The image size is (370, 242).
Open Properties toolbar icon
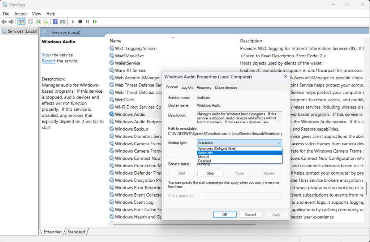point(31,22)
